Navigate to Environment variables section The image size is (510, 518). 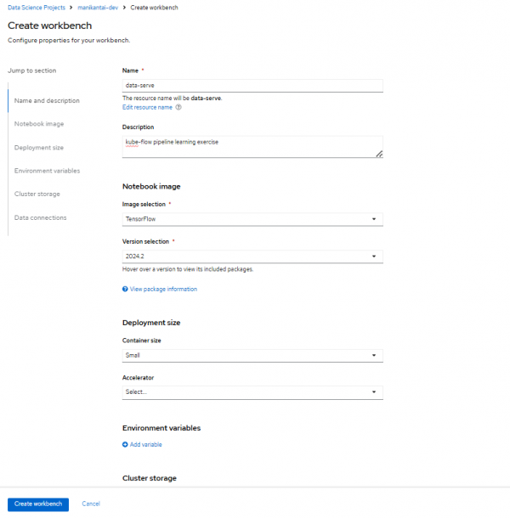[47, 171]
